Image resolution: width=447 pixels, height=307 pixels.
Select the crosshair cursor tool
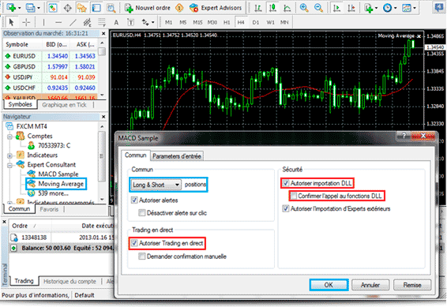[26, 22]
